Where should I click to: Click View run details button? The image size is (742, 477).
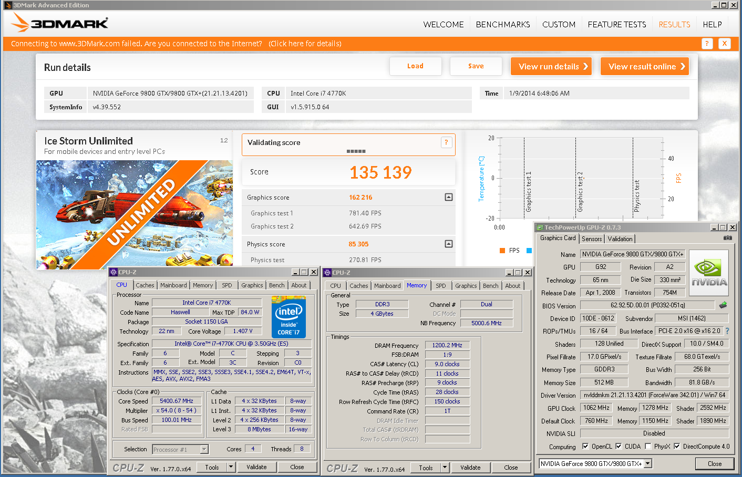click(x=551, y=66)
